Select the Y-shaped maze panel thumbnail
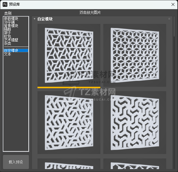This screenshot has height=172, width=178. [135, 122]
